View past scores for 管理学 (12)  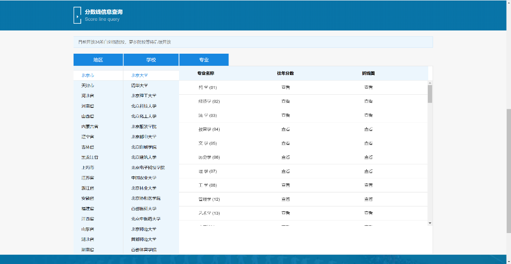tap(286, 199)
